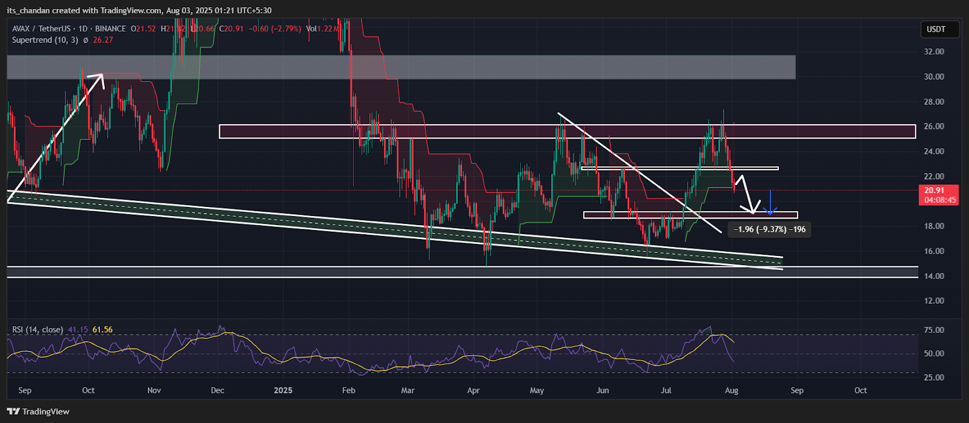Click the Vol 1.22M volume readout
969x423 pixels.
322,28
